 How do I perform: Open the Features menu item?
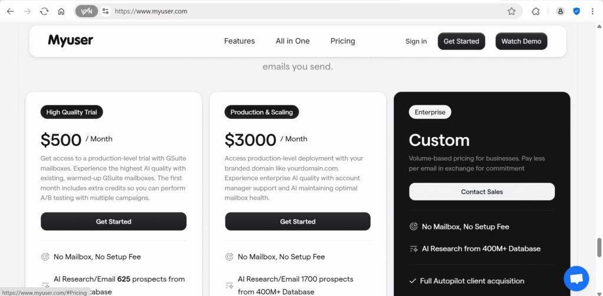click(x=240, y=41)
